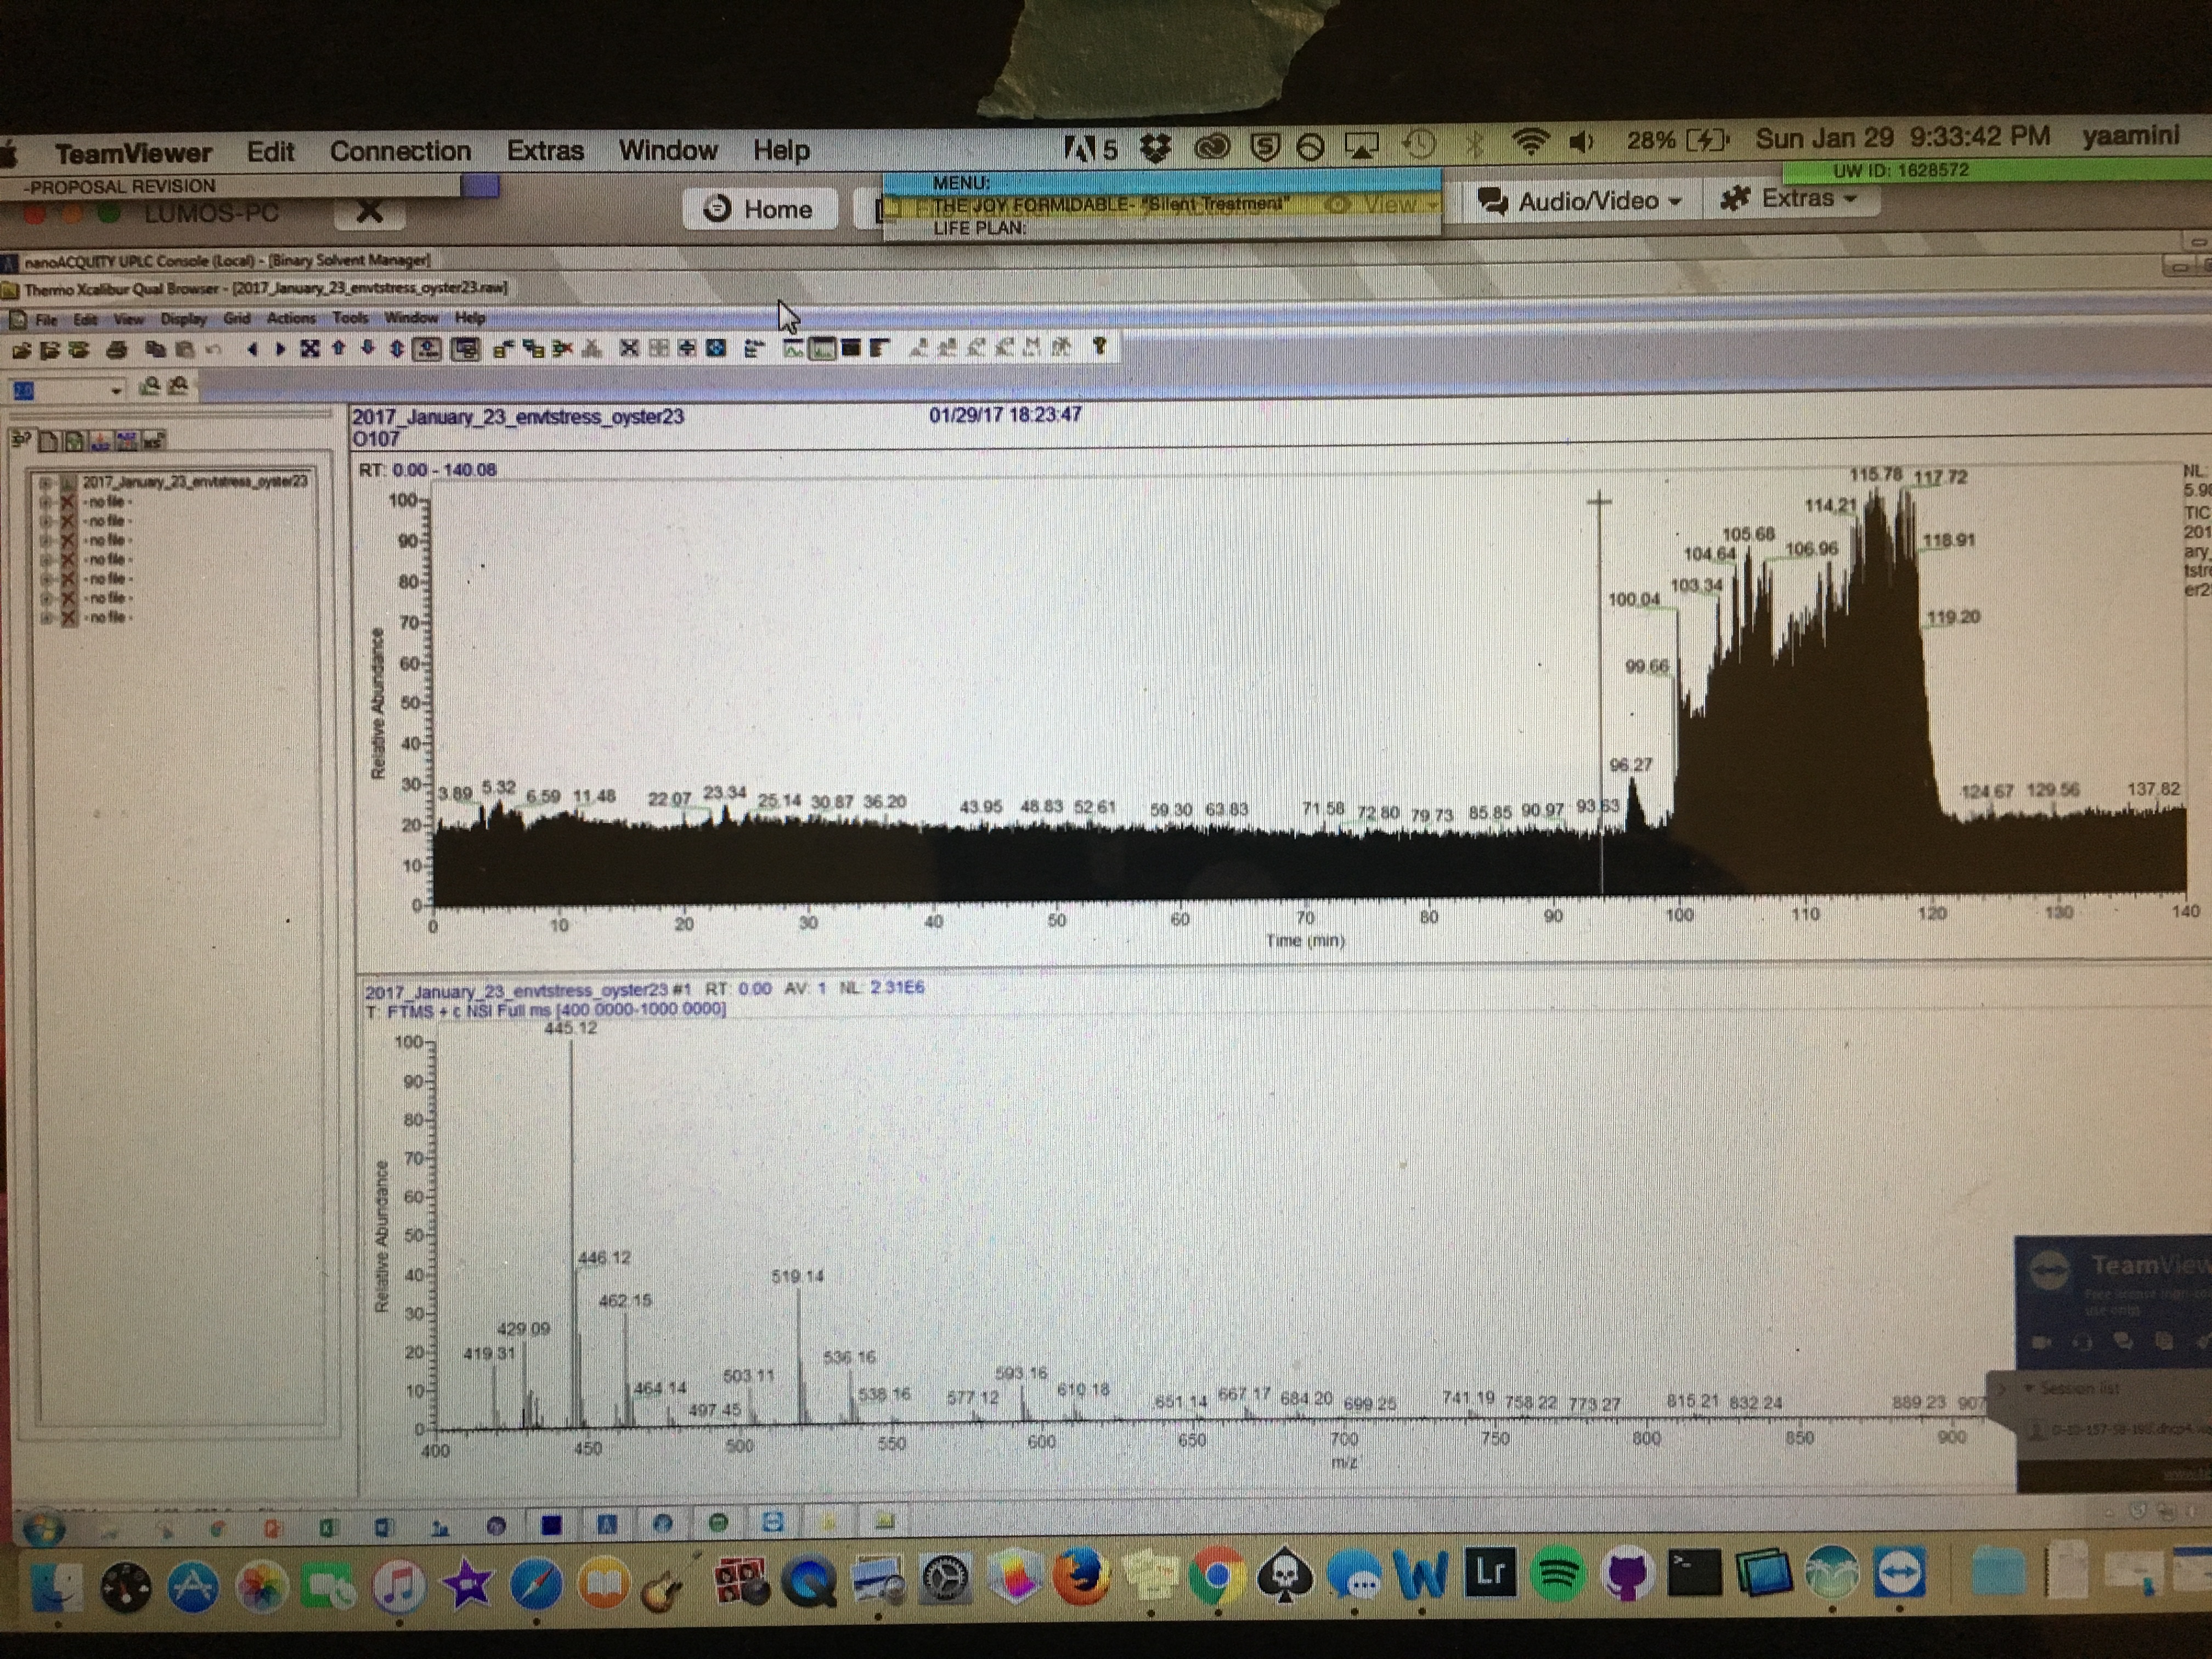Expand the 2017_January_23_envtstress_oyster23 tree node
This screenshot has height=1659, width=2212.
pos(45,483)
